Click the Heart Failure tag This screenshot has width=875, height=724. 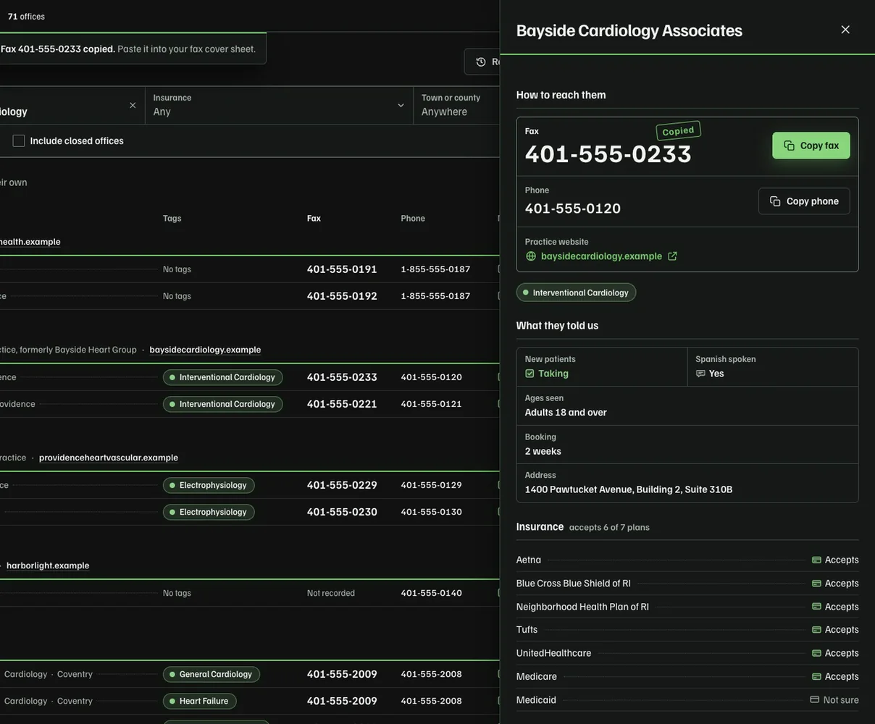click(199, 701)
